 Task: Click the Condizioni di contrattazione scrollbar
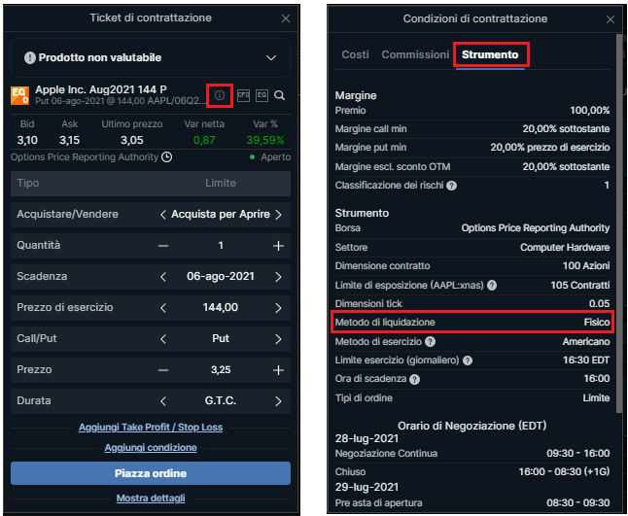(619, 224)
